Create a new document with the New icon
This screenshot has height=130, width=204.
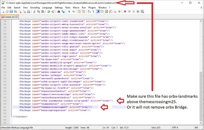[x=3, y=12]
